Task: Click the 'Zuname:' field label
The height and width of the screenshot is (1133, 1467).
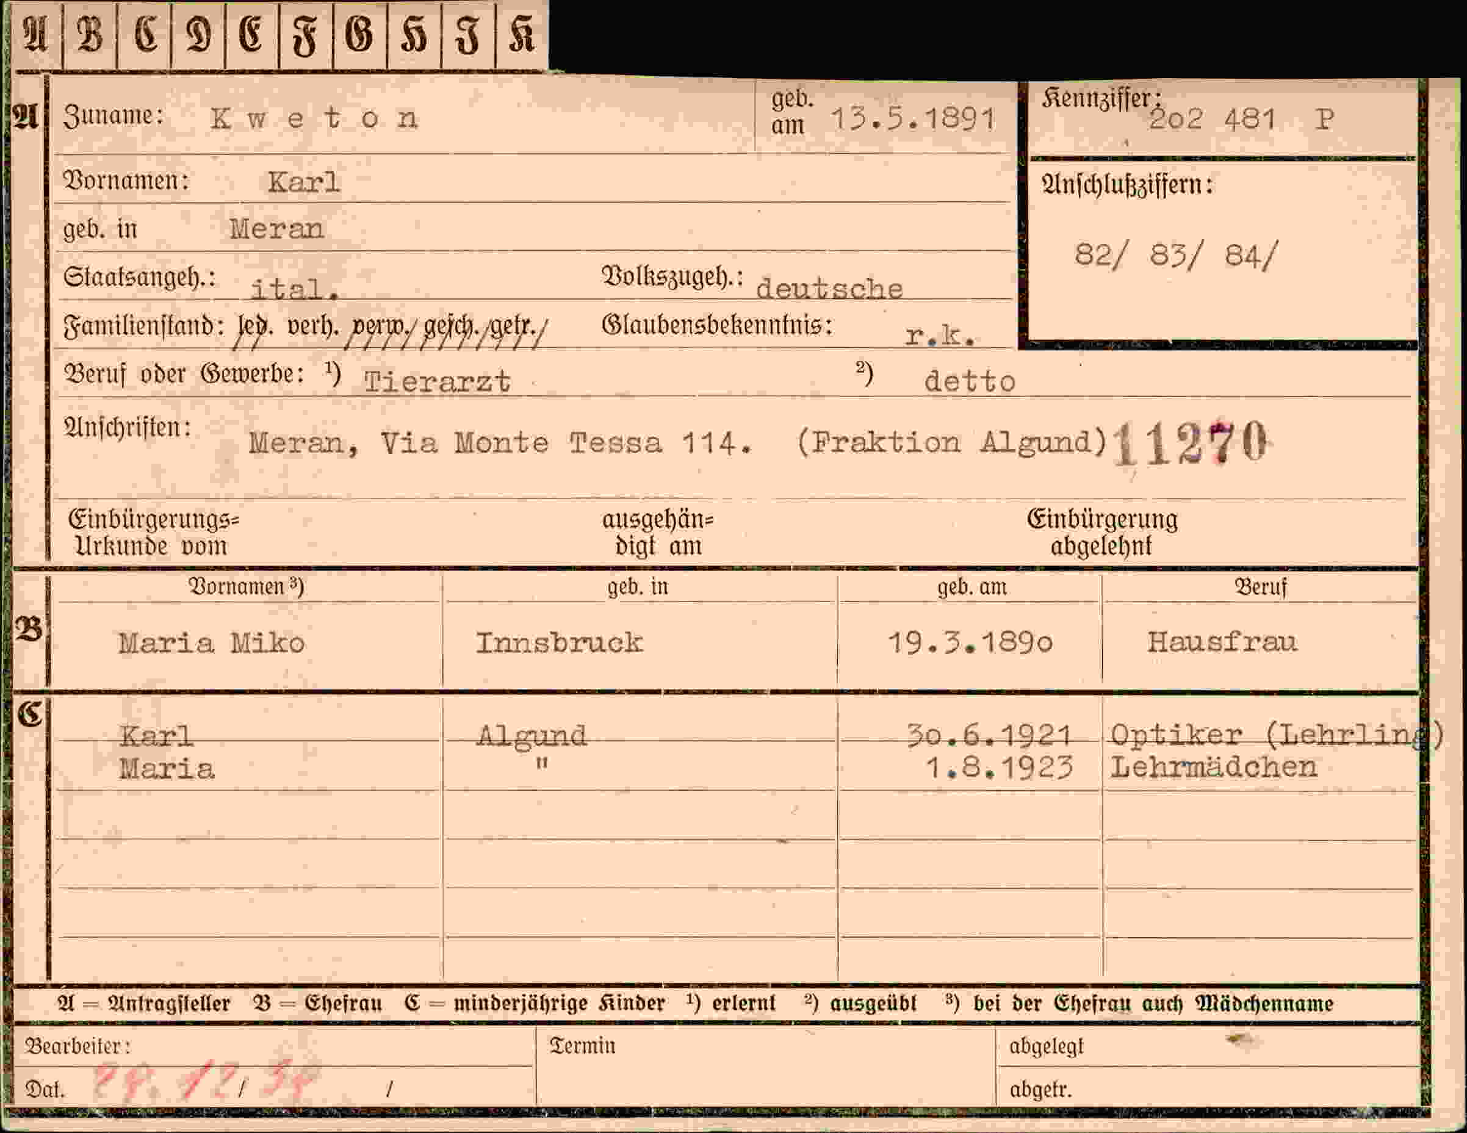Action: (113, 115)
